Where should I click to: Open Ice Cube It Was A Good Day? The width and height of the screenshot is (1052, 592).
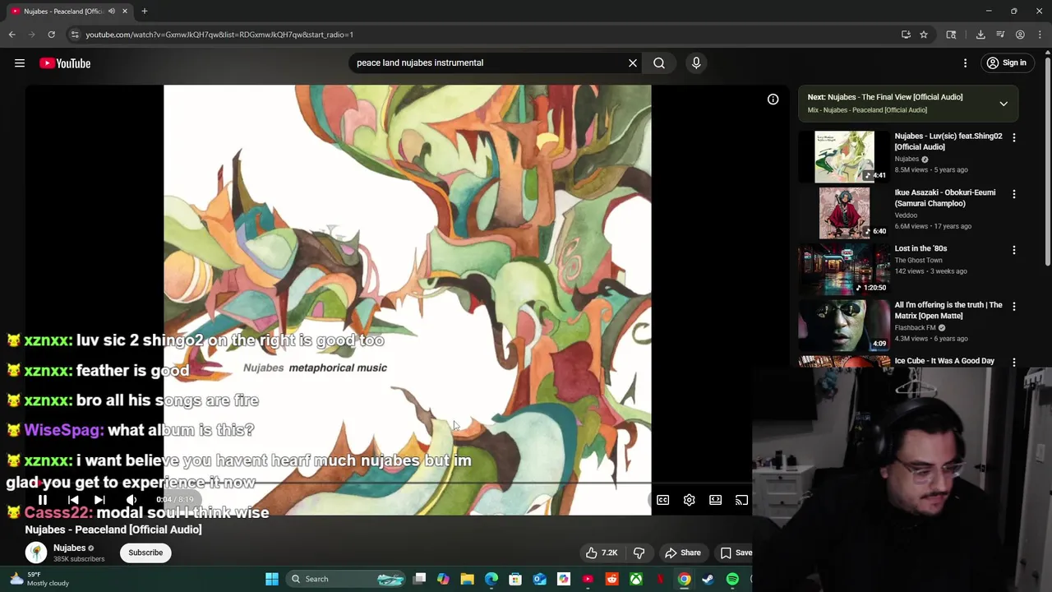[944, 361]
